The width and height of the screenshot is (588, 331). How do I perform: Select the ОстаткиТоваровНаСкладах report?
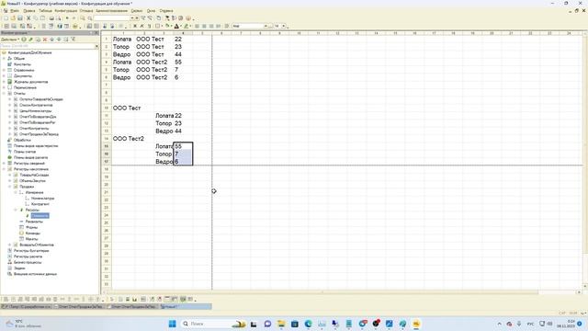(x=41, y=99)
